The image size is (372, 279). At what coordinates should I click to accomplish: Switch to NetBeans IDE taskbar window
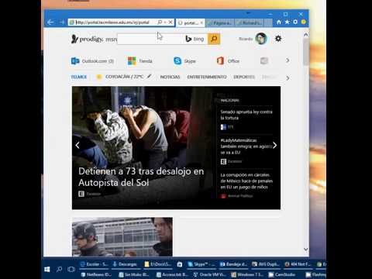pyautogui.click(x=97, y=274)
